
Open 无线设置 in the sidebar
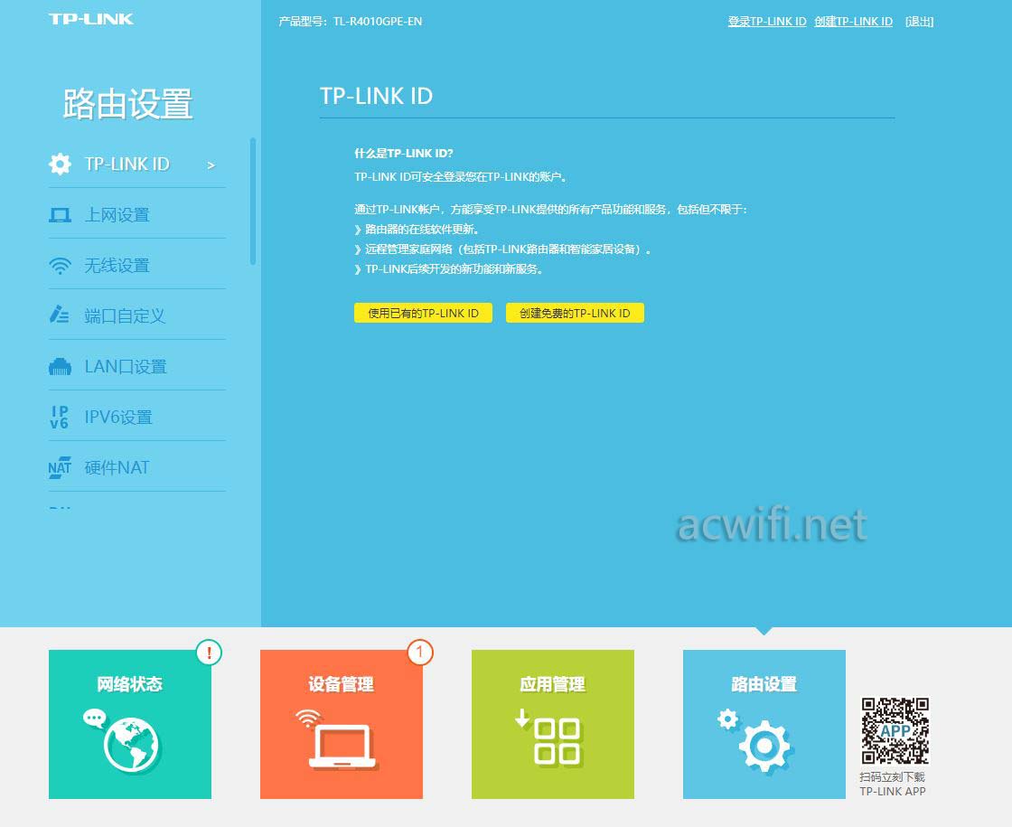pyautogui.click(x=136, y=266)
